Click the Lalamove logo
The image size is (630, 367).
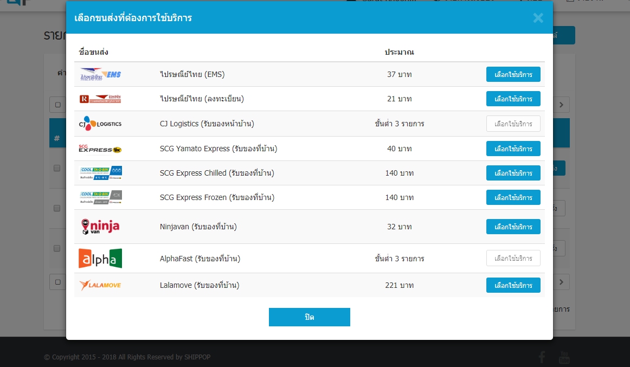(100, 285)
